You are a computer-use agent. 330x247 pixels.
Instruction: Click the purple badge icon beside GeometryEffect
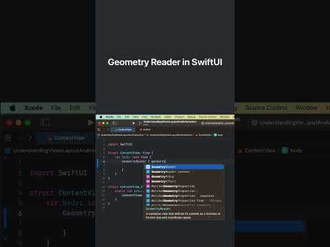(x=148, y=181)
